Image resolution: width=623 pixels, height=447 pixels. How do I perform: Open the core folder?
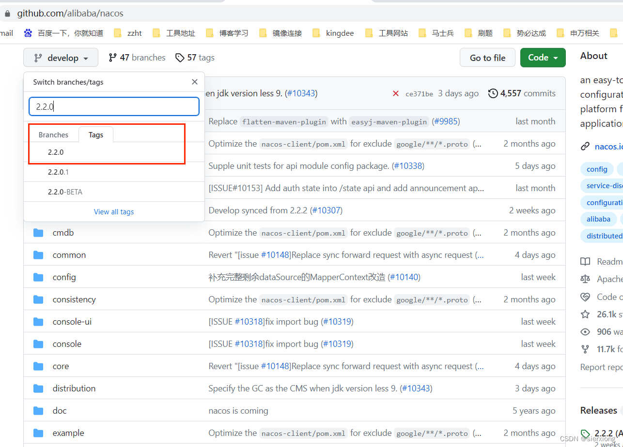61,366
